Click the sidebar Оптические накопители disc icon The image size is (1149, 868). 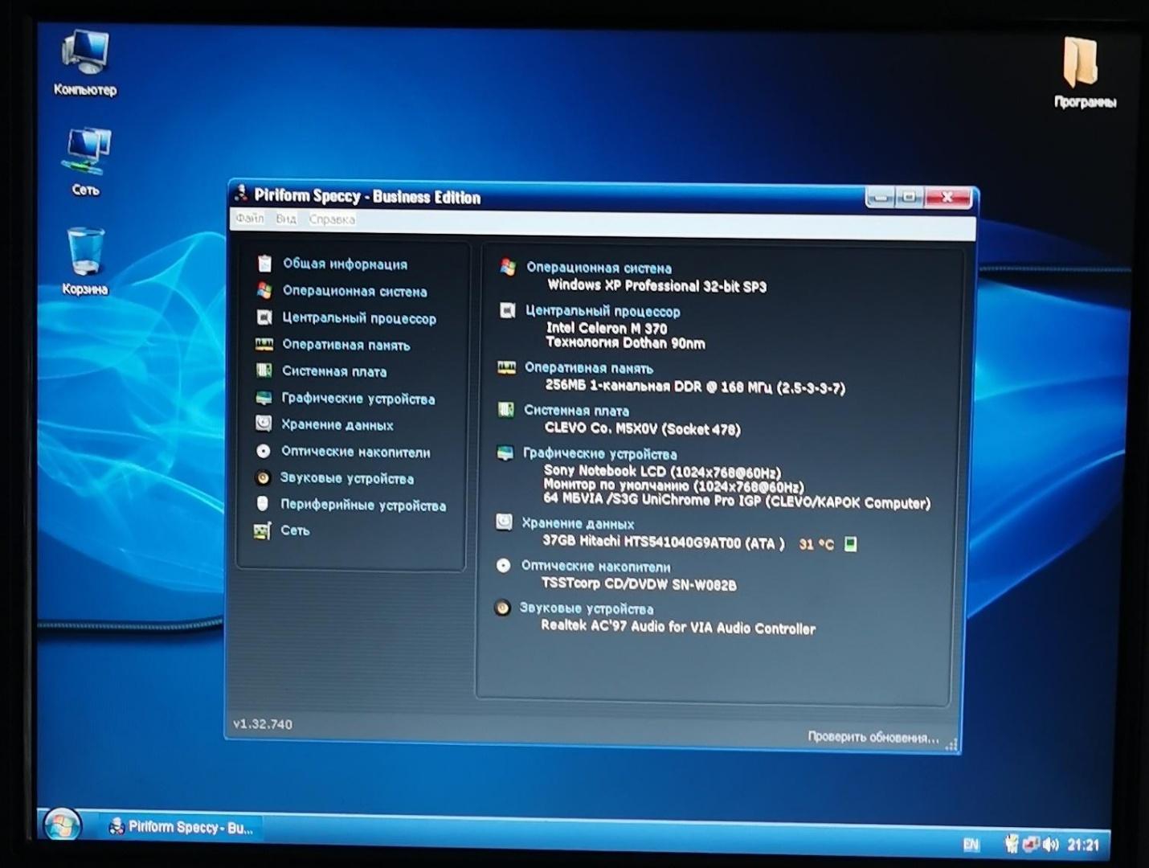tap(263, 451)
